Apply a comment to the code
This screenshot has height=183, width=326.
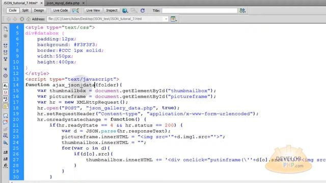[x=6, y=115]
